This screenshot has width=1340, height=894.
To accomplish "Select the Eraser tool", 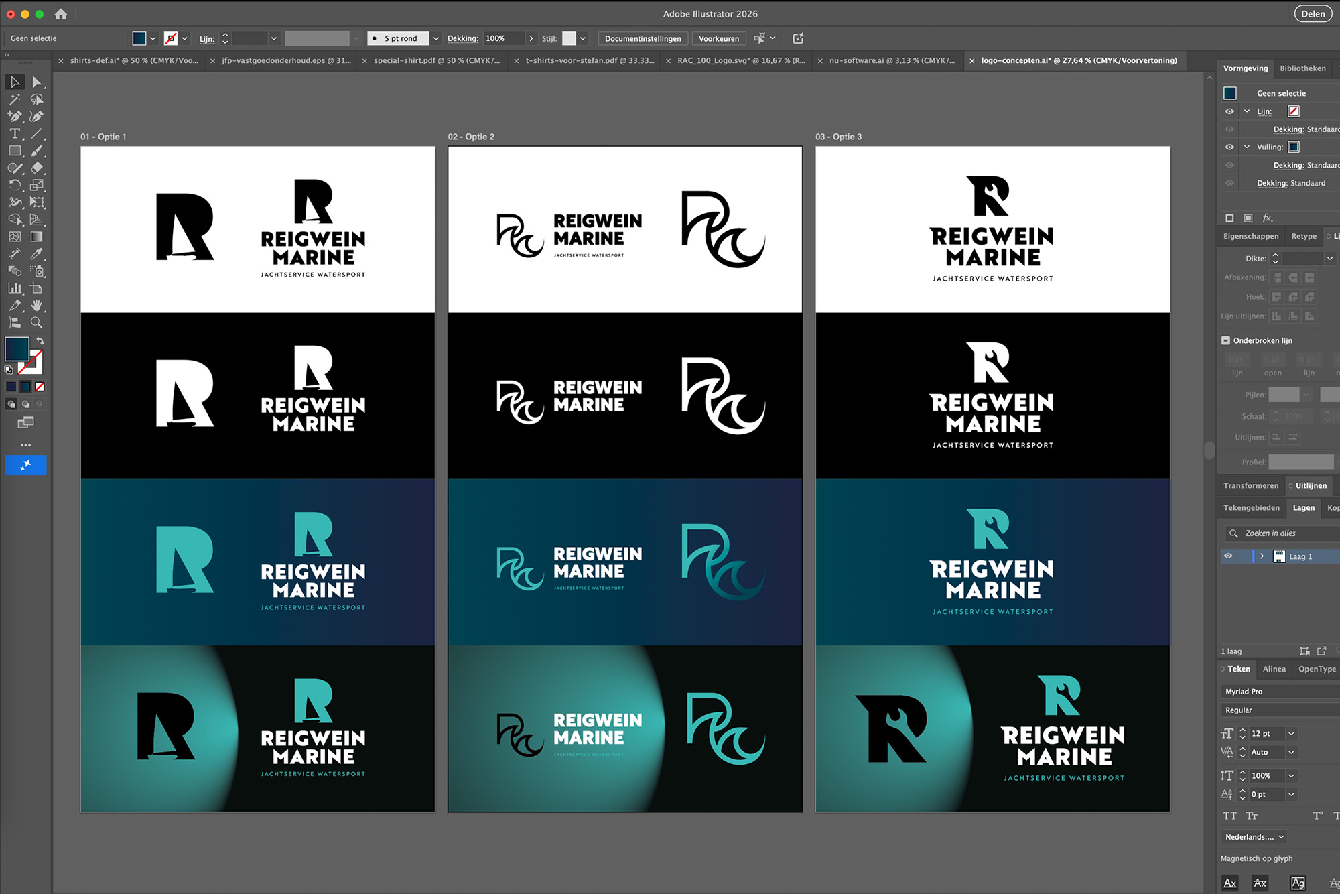I will point(37,168).
